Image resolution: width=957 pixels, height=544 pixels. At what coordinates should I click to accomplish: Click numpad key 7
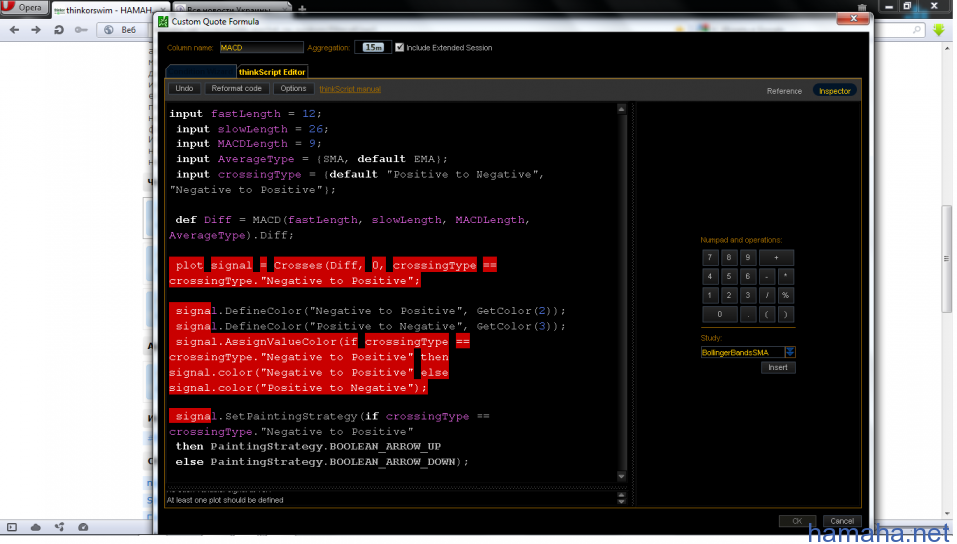pos(709,257)
